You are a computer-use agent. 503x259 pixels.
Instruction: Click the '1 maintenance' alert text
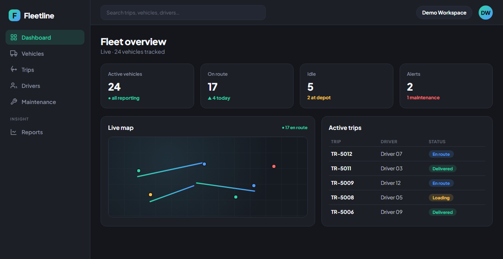click(x=423, y=98)
